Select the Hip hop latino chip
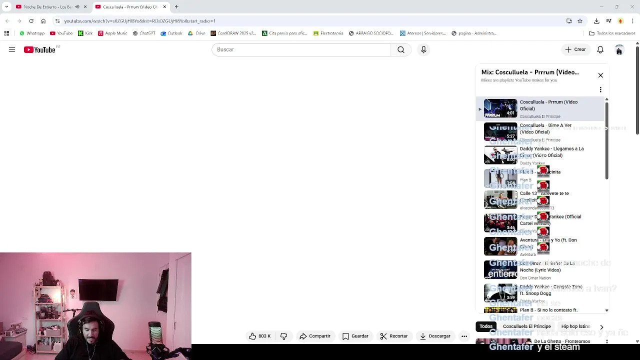 point(575,326)
